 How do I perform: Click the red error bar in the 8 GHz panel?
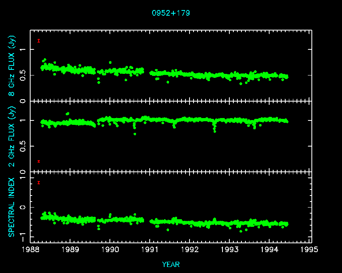click(x=39, y=41)
